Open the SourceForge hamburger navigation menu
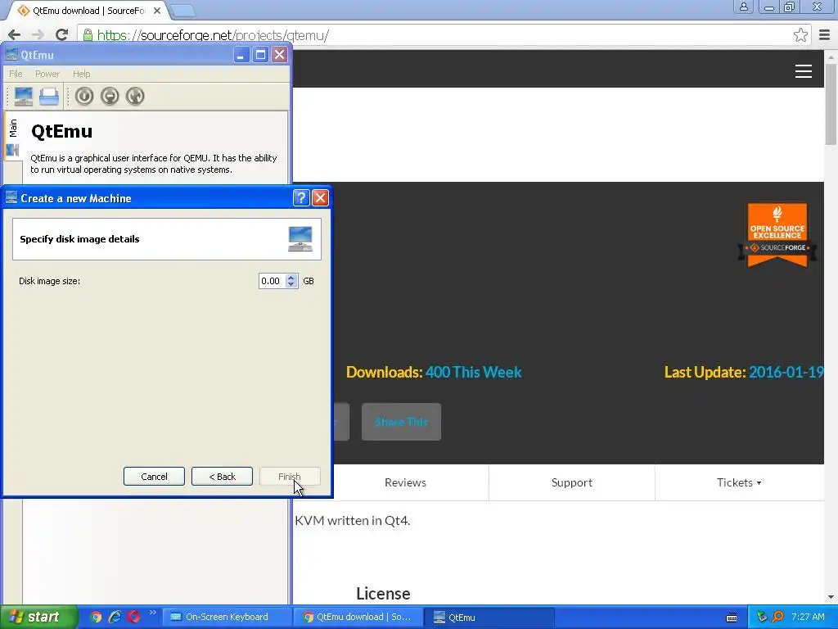The width and height of the screenshot is (838, 629). [x=804, y=71]
